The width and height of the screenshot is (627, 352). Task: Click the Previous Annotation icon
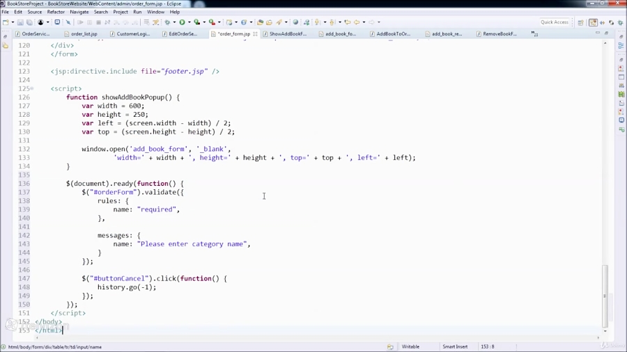pos(332,22)
